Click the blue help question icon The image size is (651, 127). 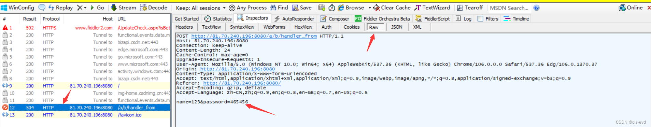536,8
